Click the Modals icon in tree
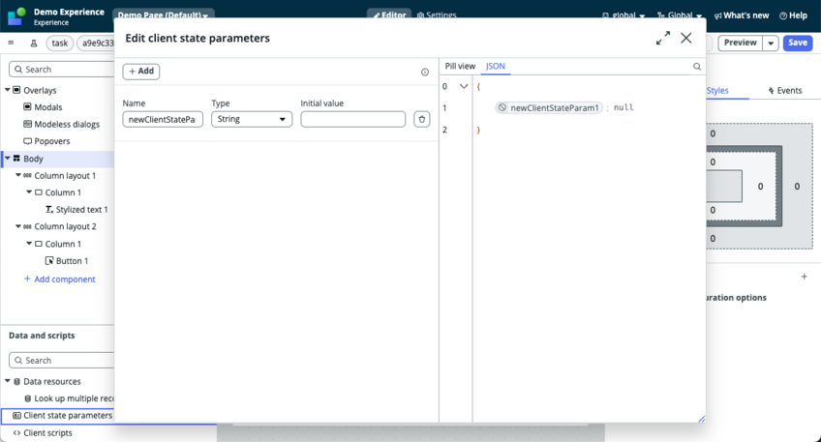The height and width of the screenshot is (442, 821). click(27, 106)
